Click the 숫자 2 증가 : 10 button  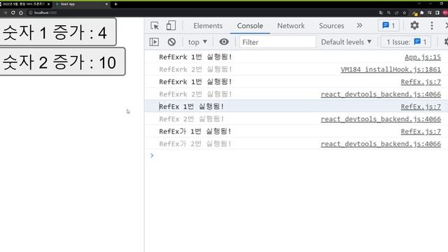click(62, 62)
